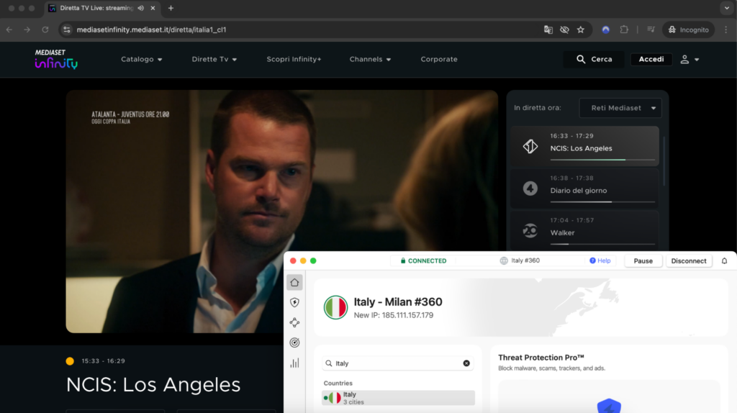Open Threat Protection shield sidebar icon
The width and height of the screenshot is (737, 413).
pos(294,303)
